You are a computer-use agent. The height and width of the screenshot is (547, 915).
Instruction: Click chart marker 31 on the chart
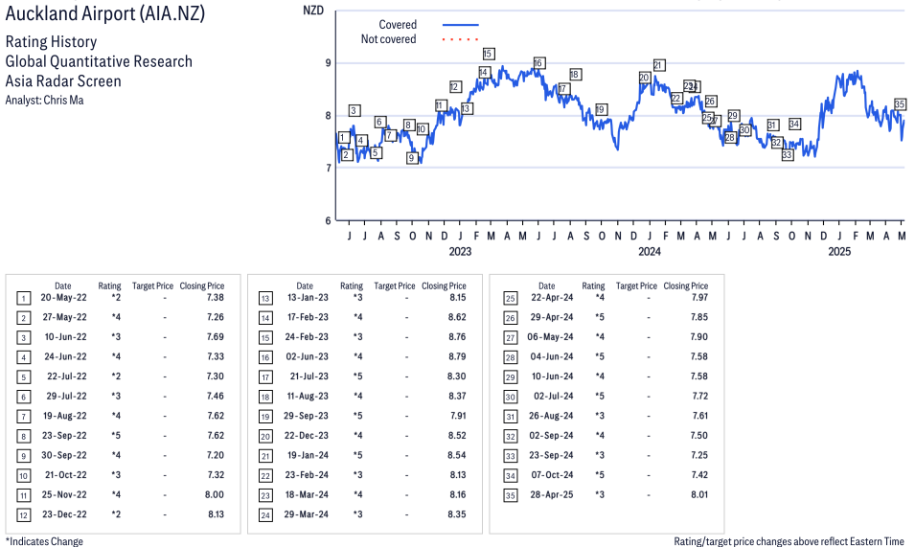772,125
